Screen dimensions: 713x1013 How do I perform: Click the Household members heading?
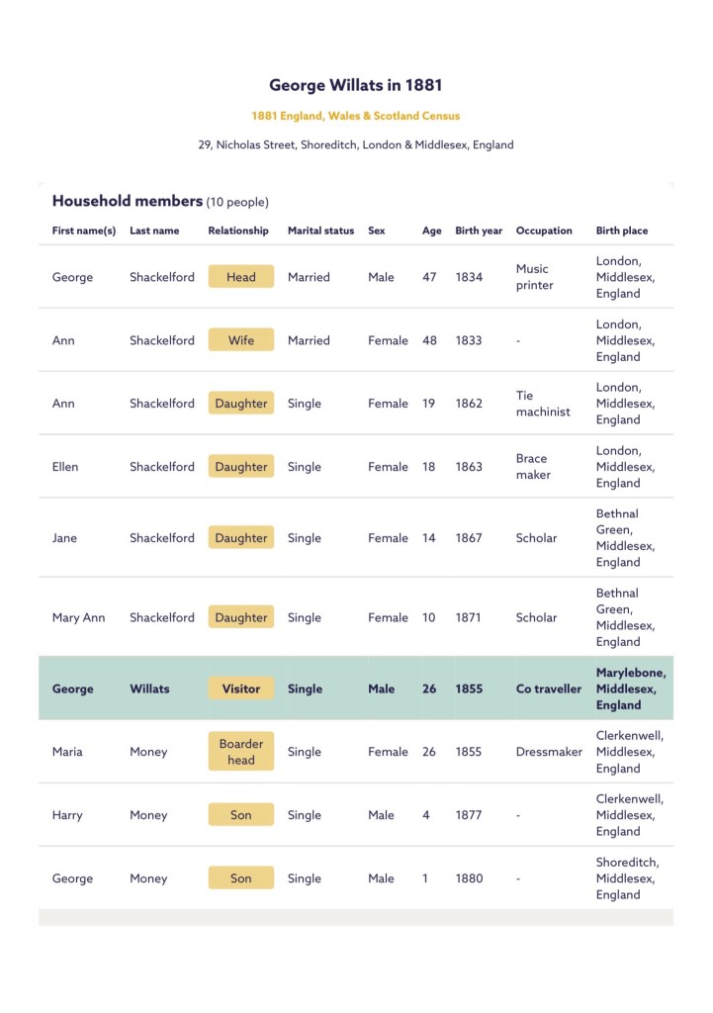point(128,201)
